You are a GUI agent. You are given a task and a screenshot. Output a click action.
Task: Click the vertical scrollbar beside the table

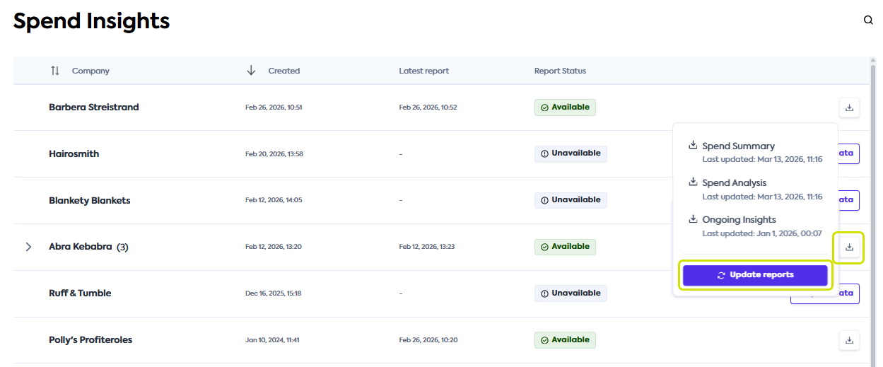point(873,212)
